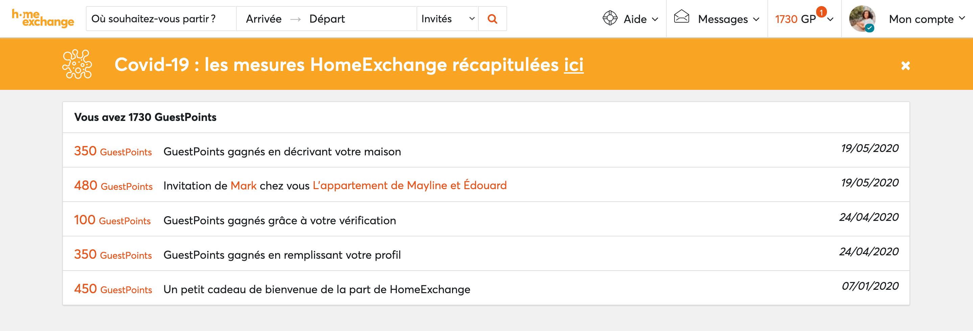Open Mark's profile link
This screenshot has height=331, width=973.
click(x=243, y=186)
